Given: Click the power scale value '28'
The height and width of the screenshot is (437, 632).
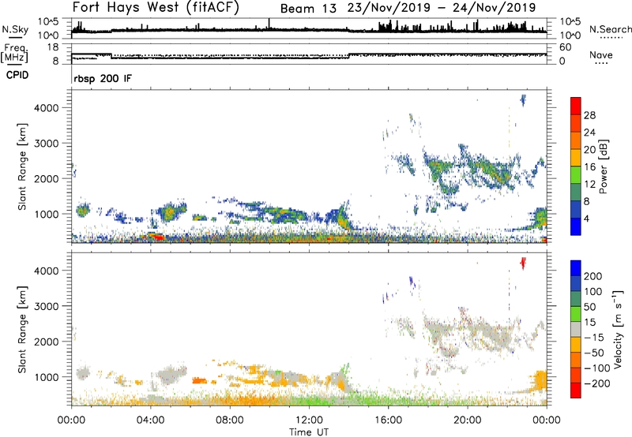Looking at the screenshot, I should click(x=589, y=115).
